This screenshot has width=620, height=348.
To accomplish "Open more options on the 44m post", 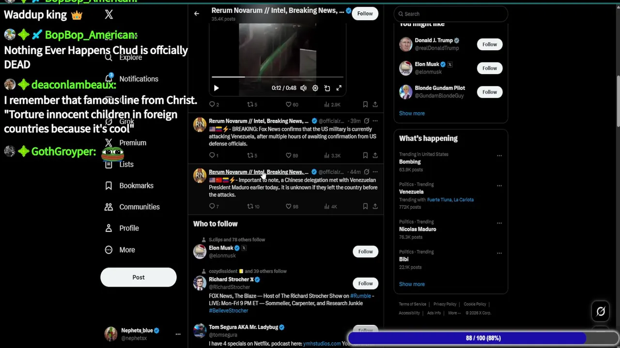I will tap(375, 172).
